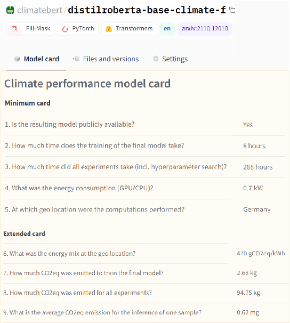Select question 9 about inference emission
The image size is (290, 323).
click(102, 312)
